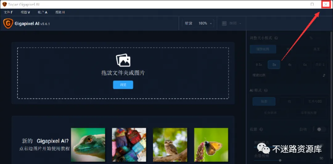The width and height of the screenshot is (333, 164).
Task: Click the help icon next to AI 模式
Action: [266, 90]
